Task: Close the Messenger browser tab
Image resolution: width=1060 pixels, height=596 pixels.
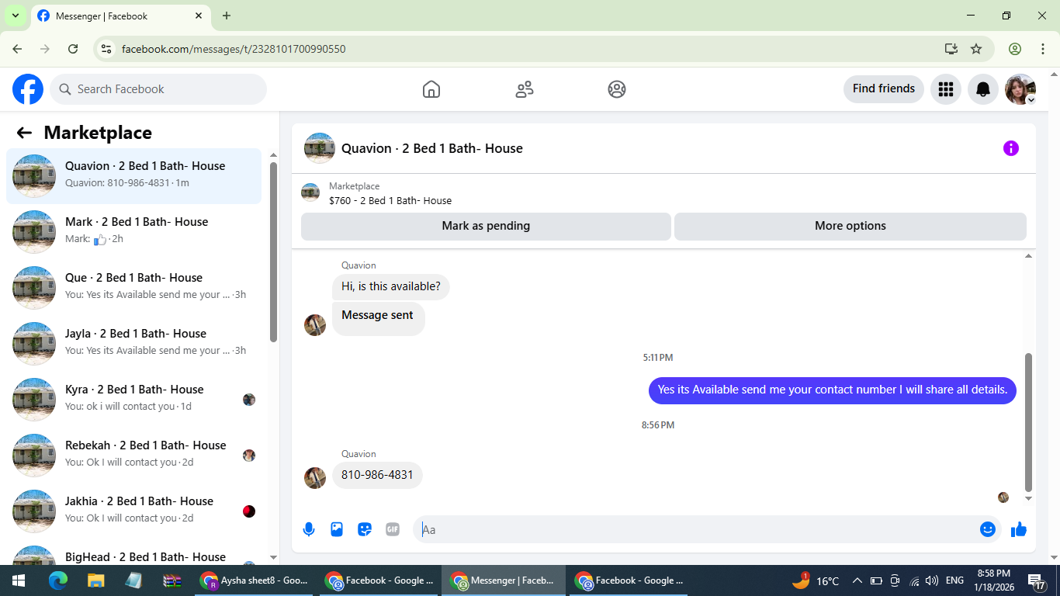Action: [199, 16]
